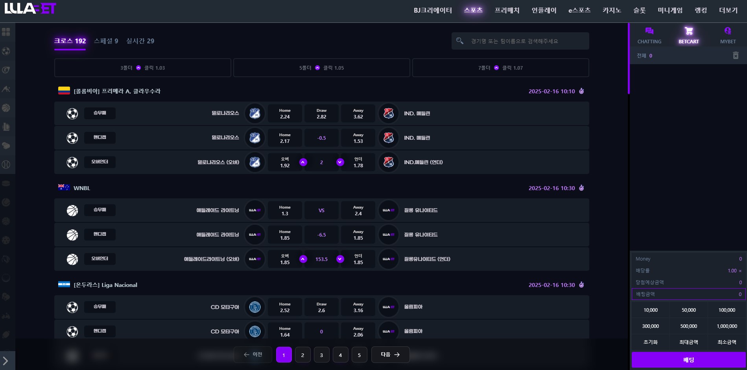Image resolution: width=747 pixels, height=370 pixels.
Task: Select Away 2.4 odds for 질롱 유나이티드
Action: 358,211
